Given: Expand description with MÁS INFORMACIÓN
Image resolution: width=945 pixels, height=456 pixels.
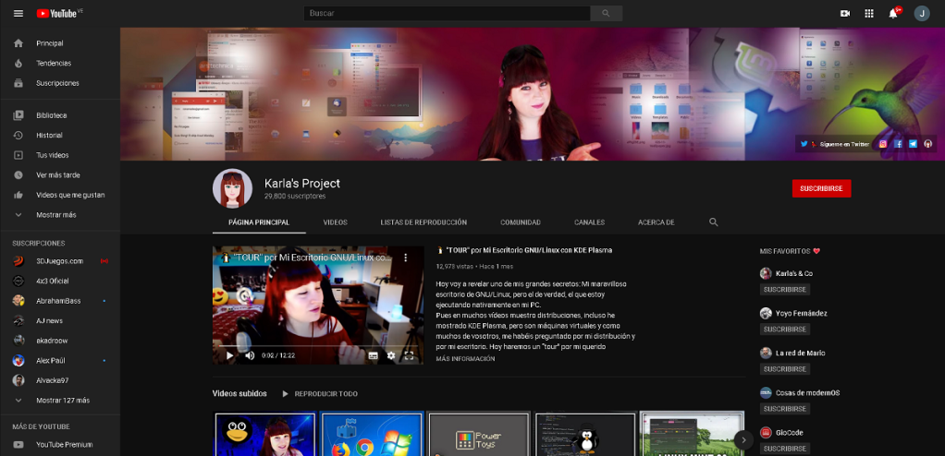Looking at the screenshot, I should click(465, 358).
